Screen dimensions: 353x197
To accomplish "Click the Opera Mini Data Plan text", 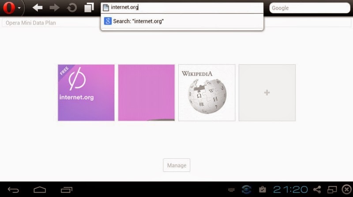I will click(30, 23).
